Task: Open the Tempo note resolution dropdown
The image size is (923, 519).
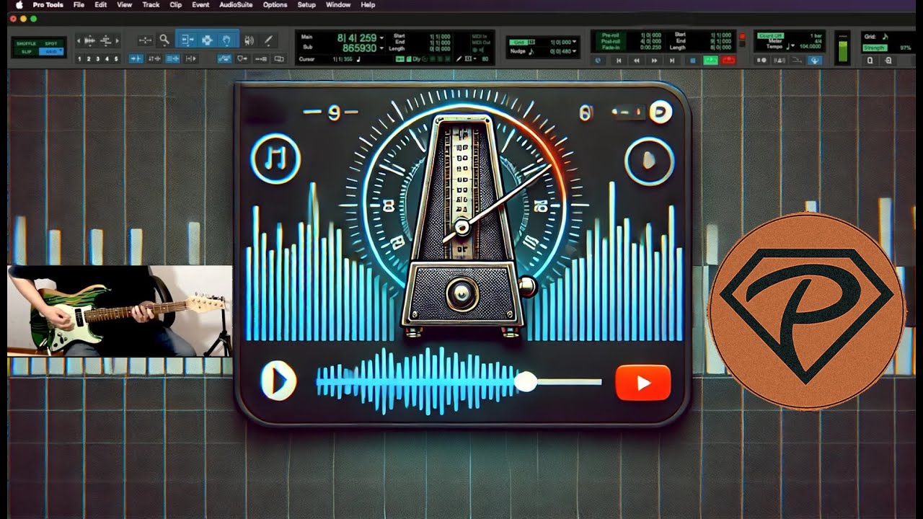Action: (x=792, y=45)
